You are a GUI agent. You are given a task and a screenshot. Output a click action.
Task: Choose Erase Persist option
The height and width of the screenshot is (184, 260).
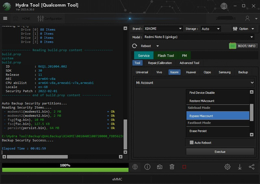tap(218, 131)
